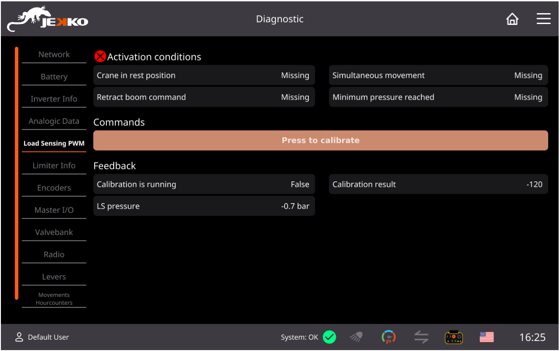Click the data transfer arrows icon

(421, 337)
